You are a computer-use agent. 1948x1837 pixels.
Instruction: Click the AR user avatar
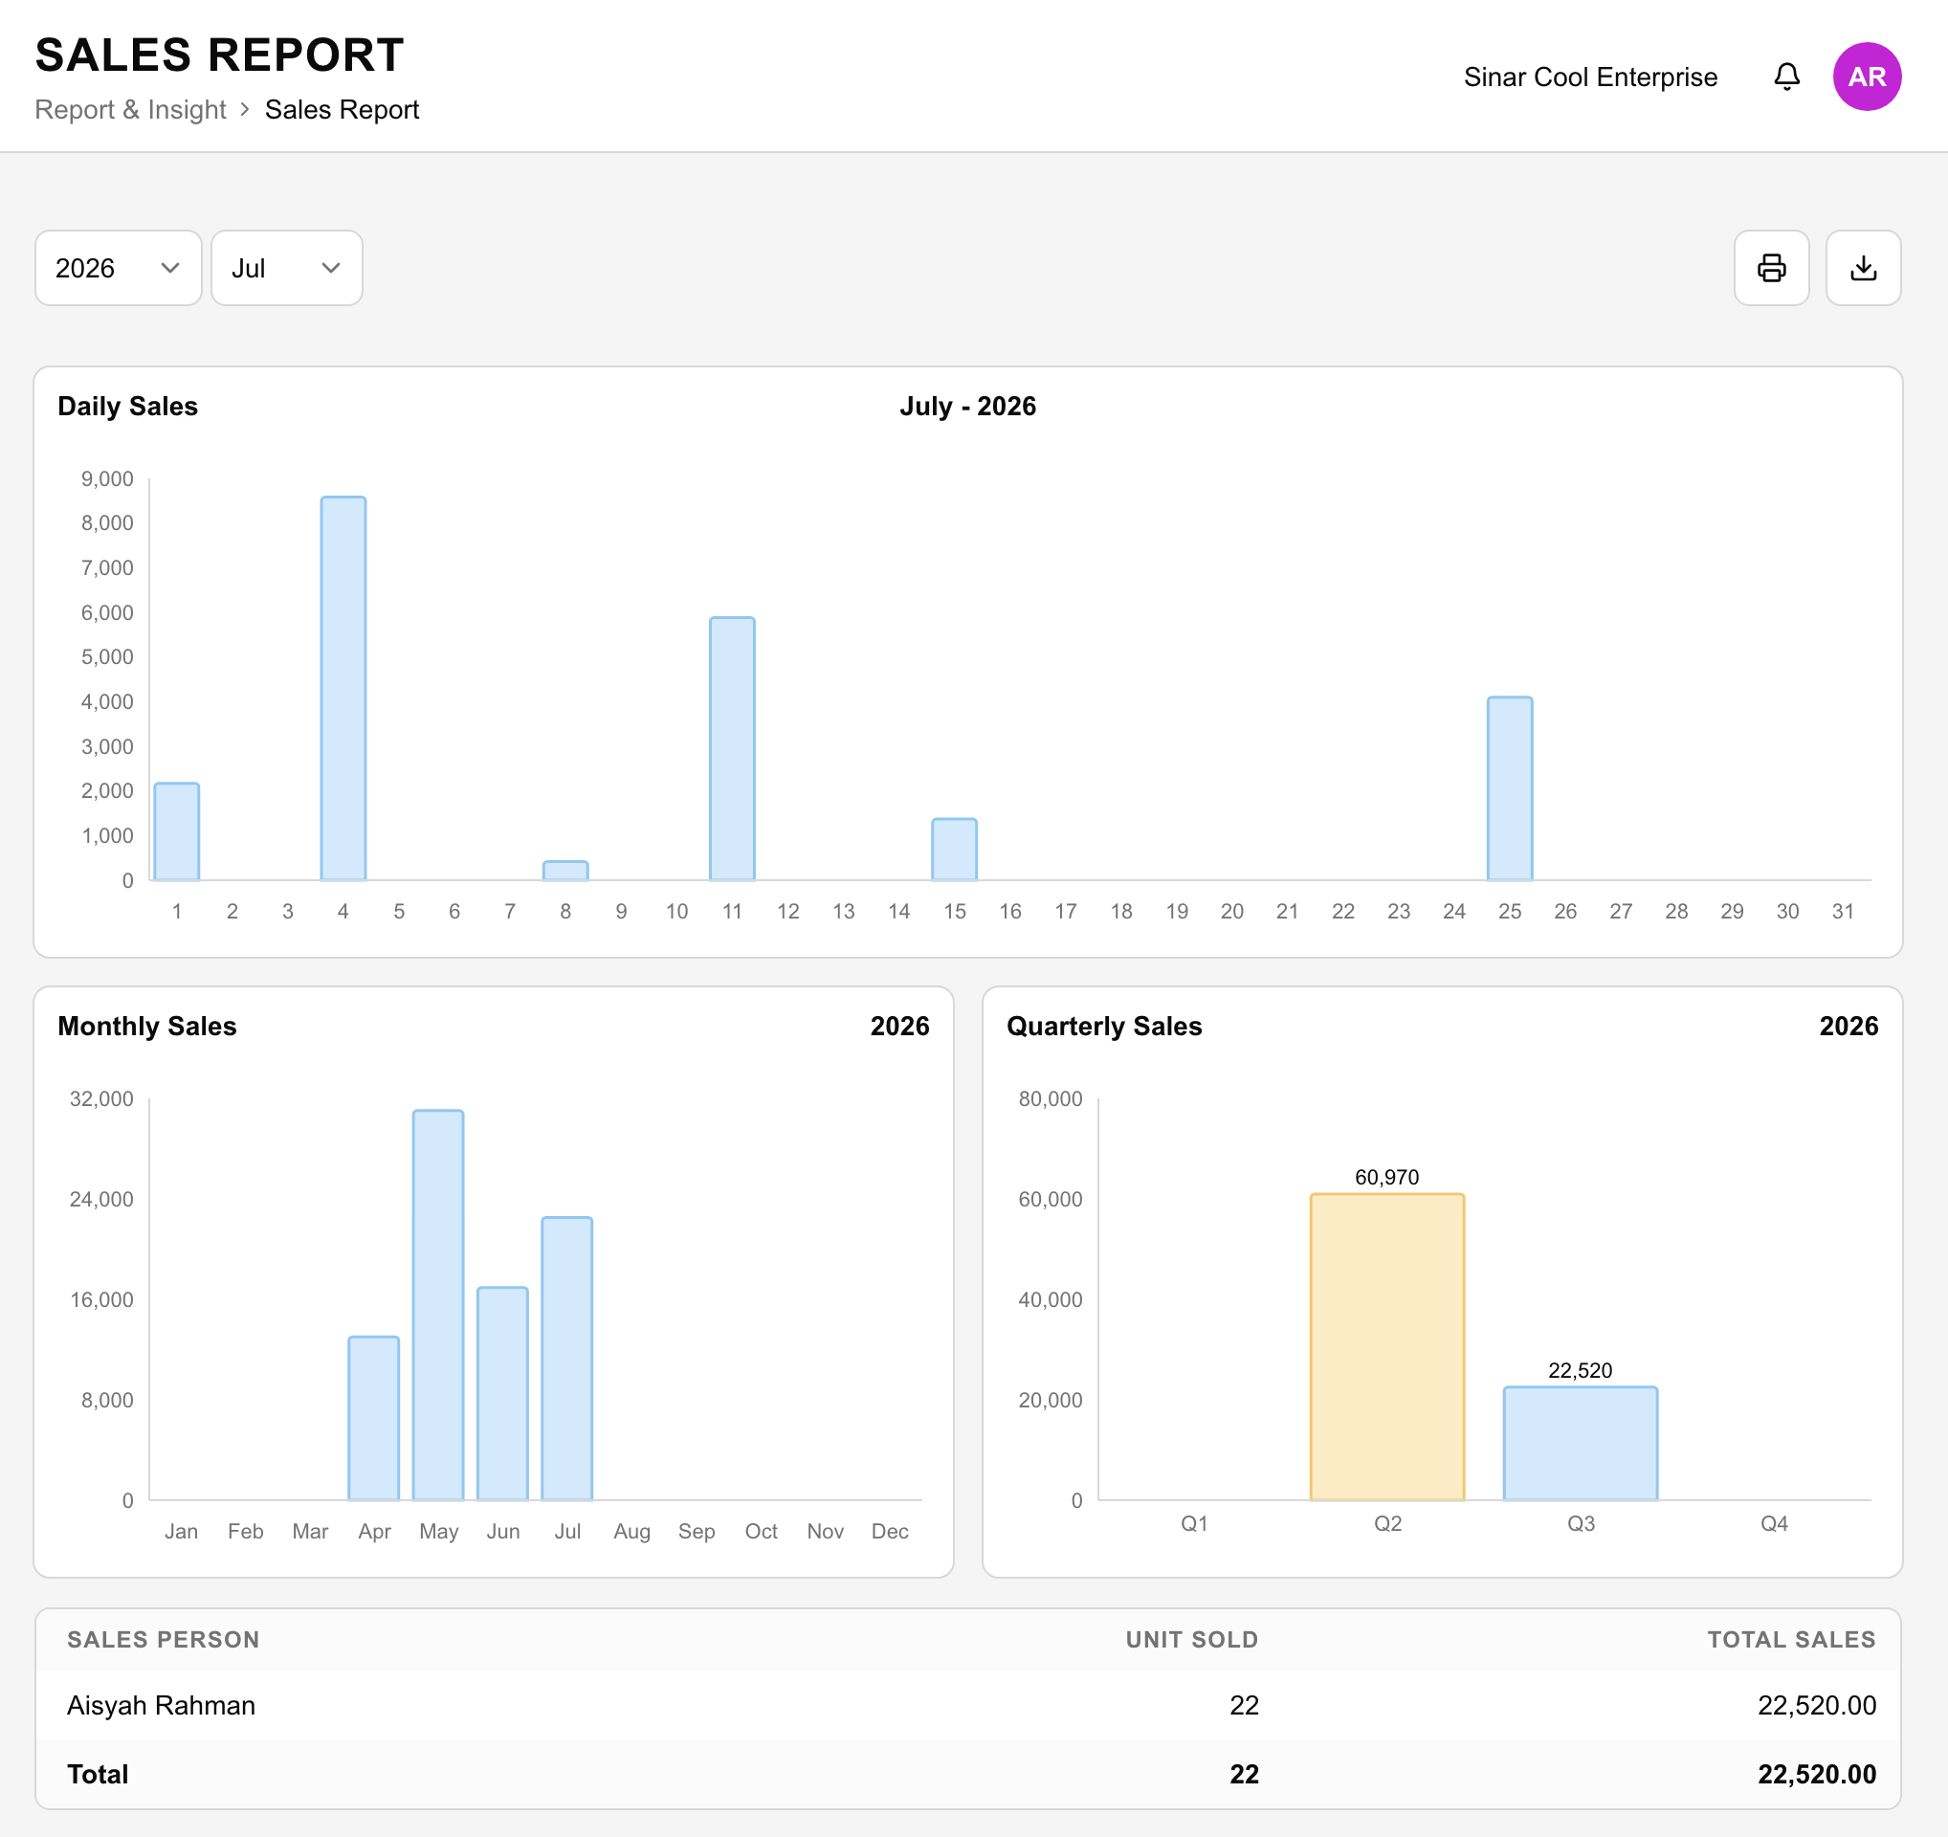1867,77
